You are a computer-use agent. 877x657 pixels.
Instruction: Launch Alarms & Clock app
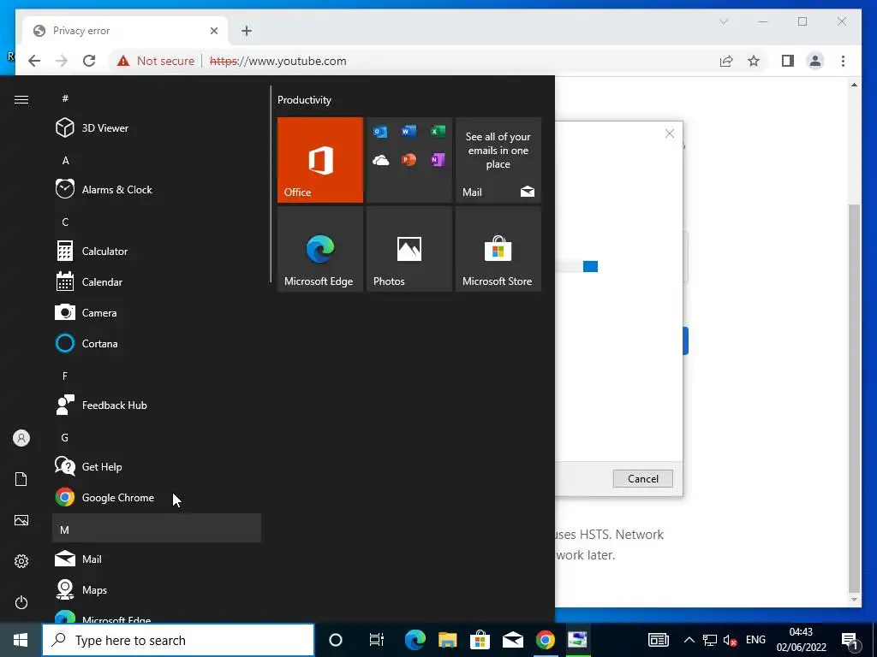(x=157, y=189)
